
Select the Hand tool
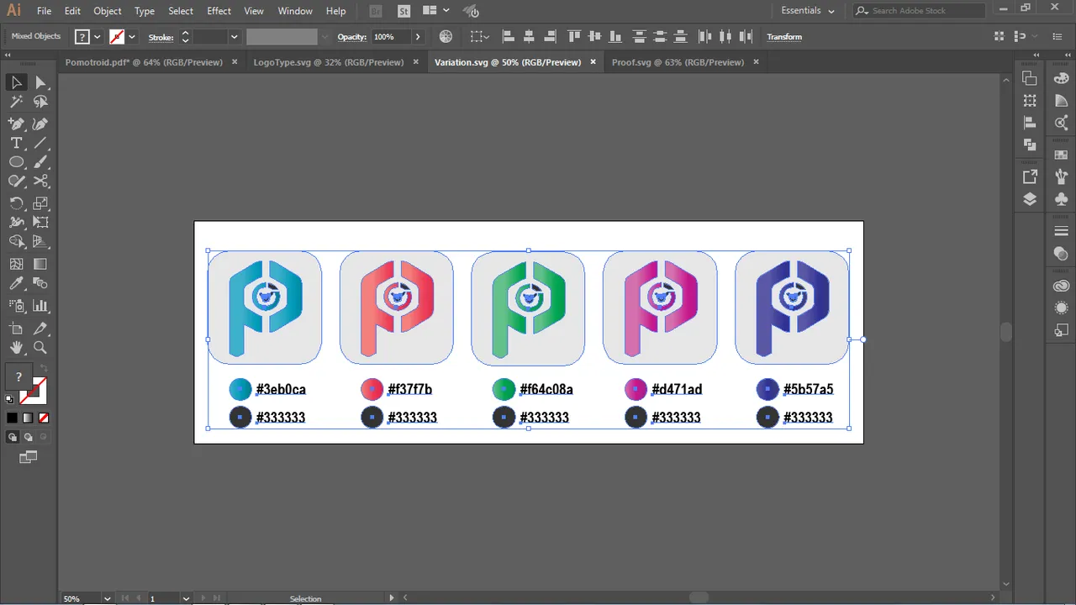(16, 347)
